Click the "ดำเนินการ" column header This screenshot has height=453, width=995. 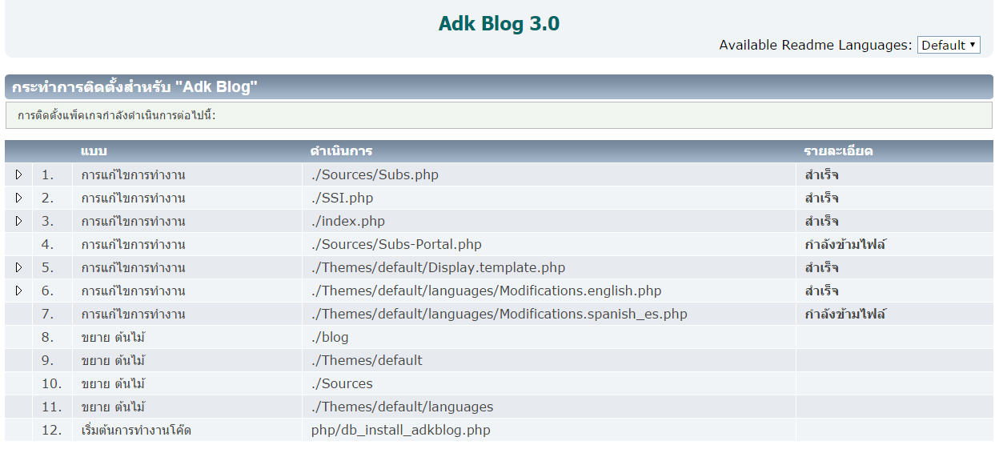tap(341, 151)
